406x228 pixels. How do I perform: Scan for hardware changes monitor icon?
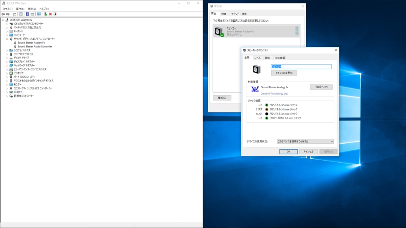[39, 14]
